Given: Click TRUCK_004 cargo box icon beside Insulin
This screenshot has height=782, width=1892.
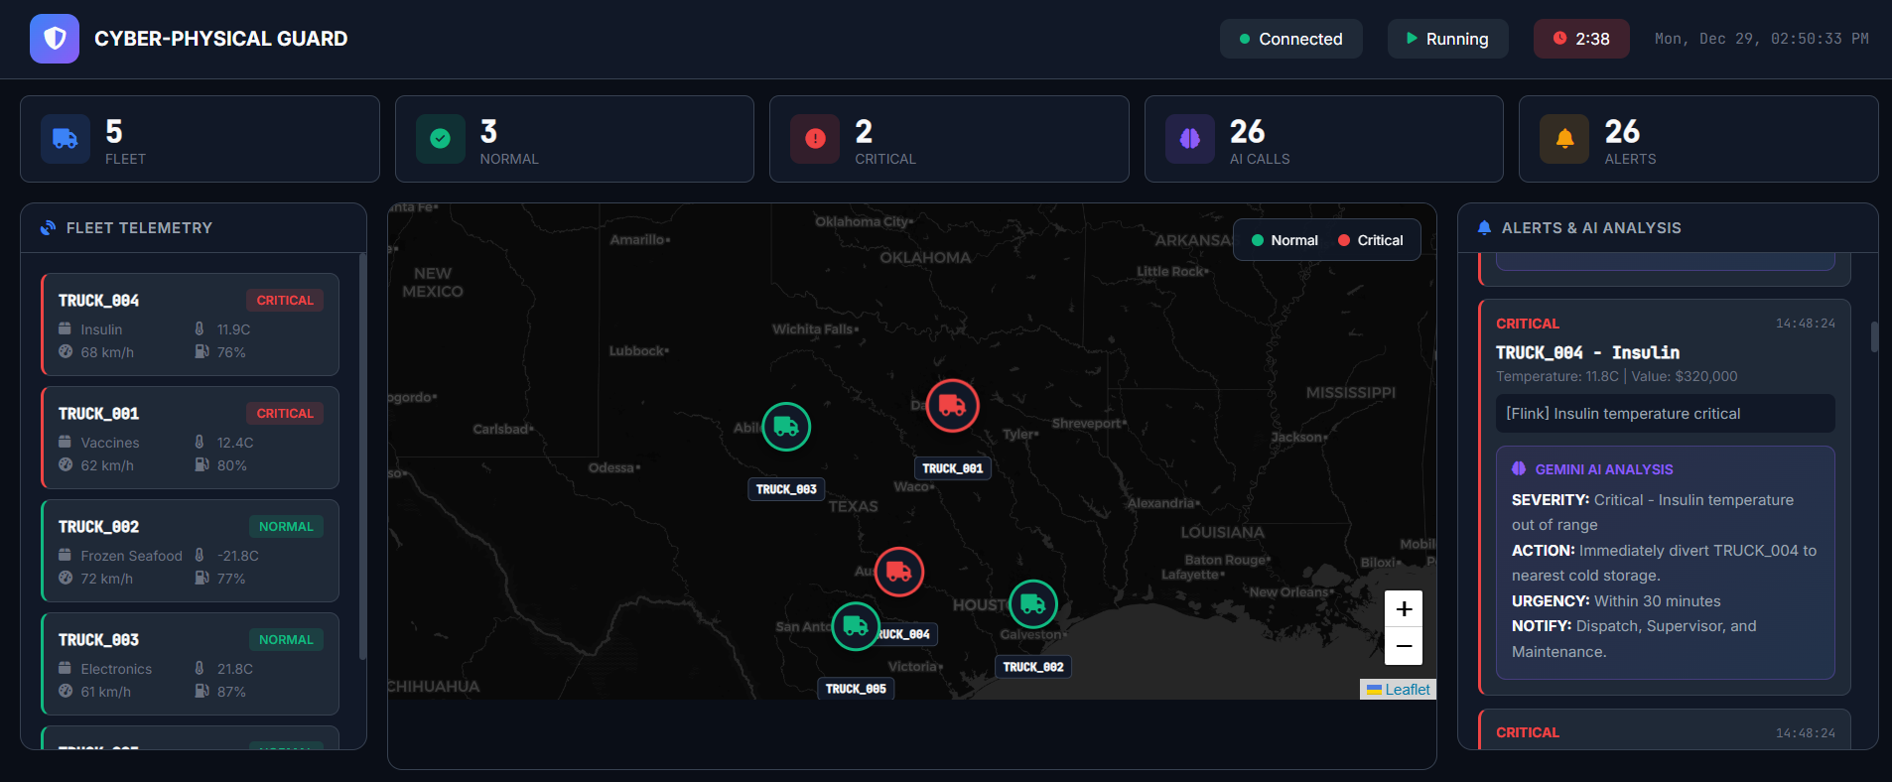Looking at the screenshot, I should [65, 328].
